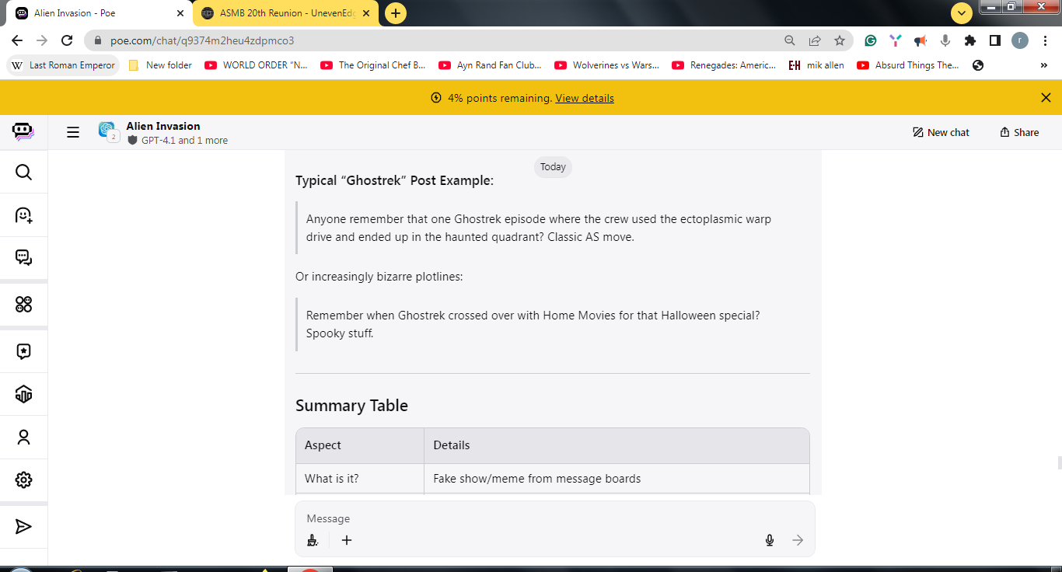Viewport: 1062px width, 572px height.
Task: Click the microphone icon in message box
Action: 770,540
